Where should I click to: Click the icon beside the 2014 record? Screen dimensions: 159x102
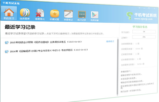7,52
